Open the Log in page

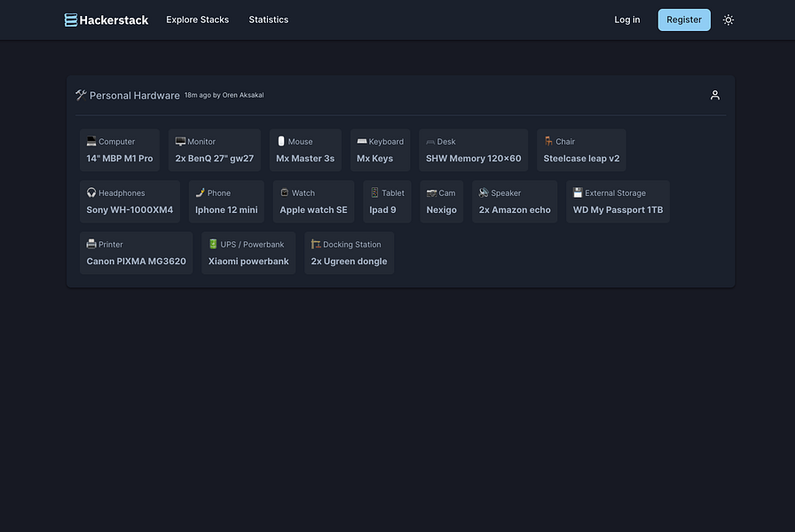626,19
